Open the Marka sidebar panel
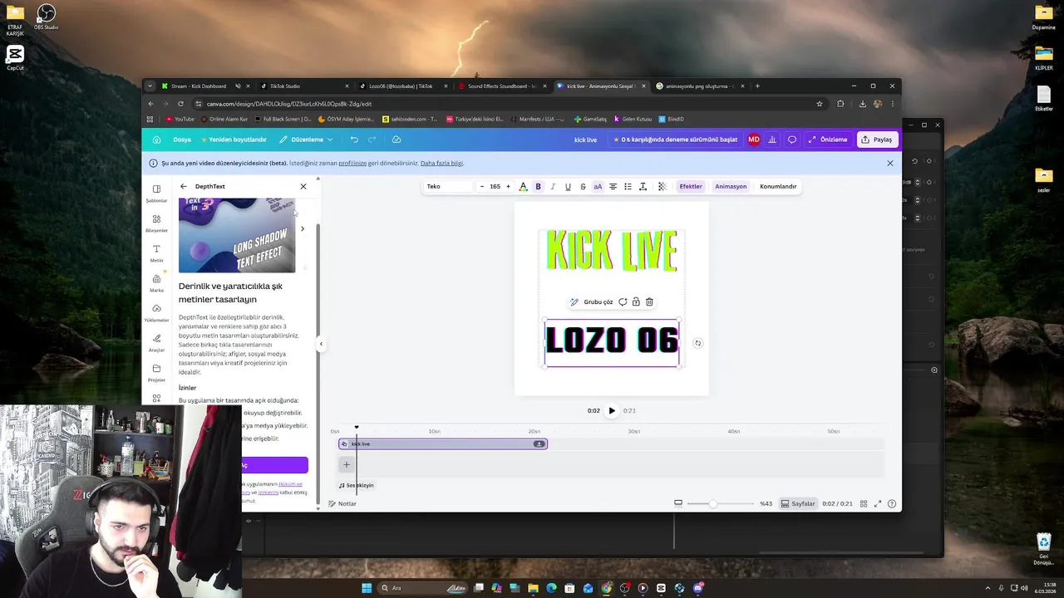The height and width of the screenshot is (598, 1064). click(x=156, y=283)
